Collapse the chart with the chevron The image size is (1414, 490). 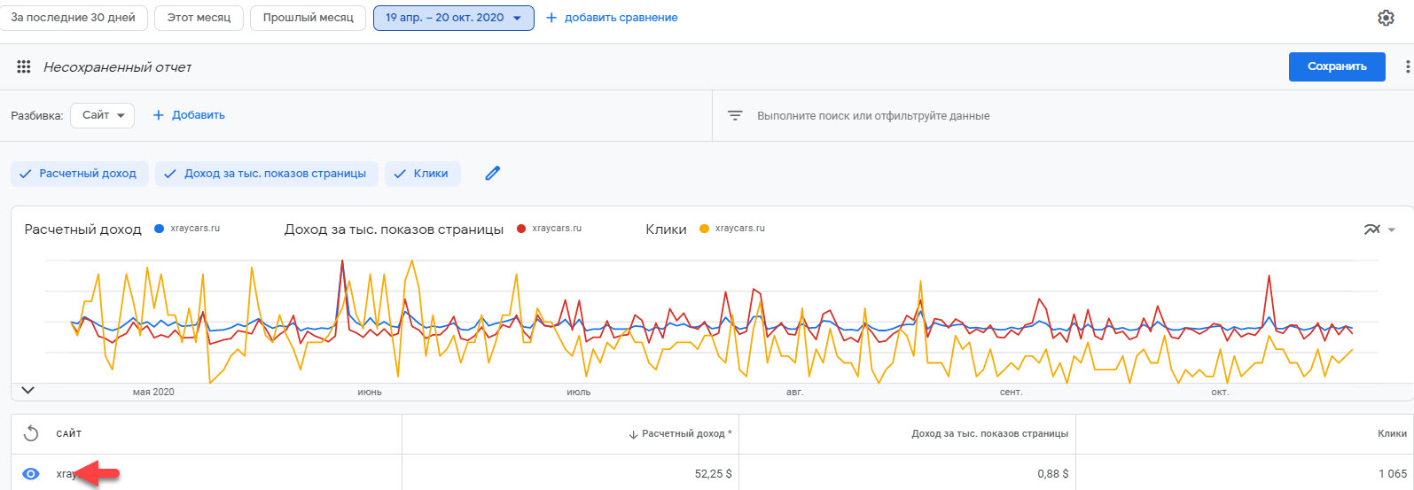(27, 390)
